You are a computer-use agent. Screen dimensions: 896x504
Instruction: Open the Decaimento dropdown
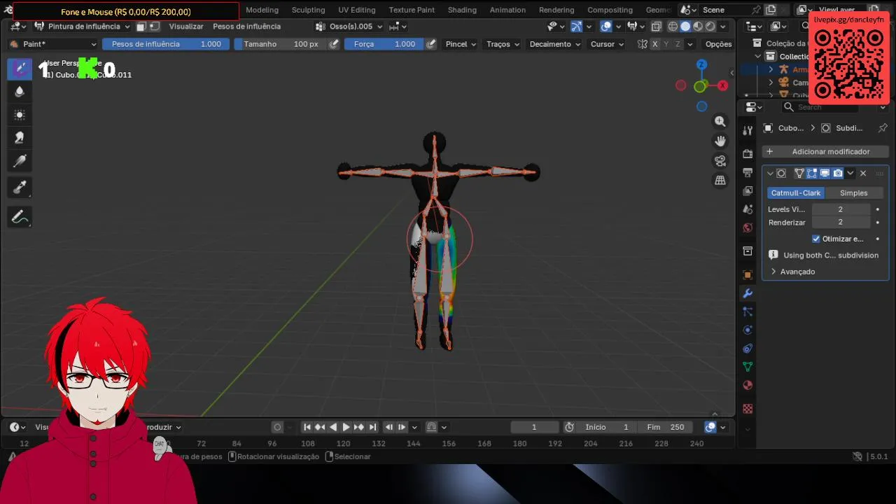pyautogui.click(x=555, y=44)
